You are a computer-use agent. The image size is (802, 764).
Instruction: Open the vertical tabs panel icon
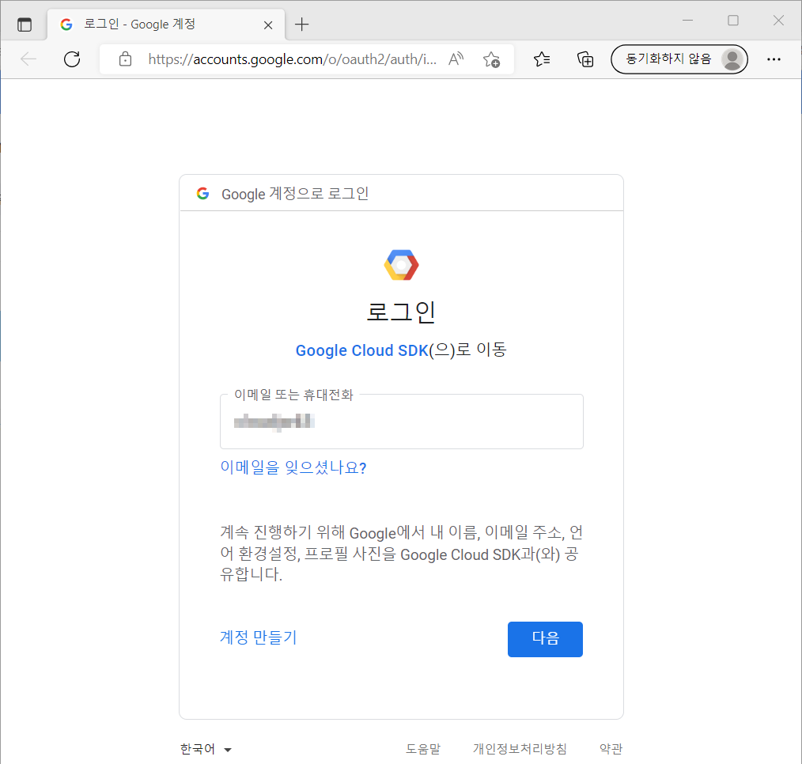point(24,25)
